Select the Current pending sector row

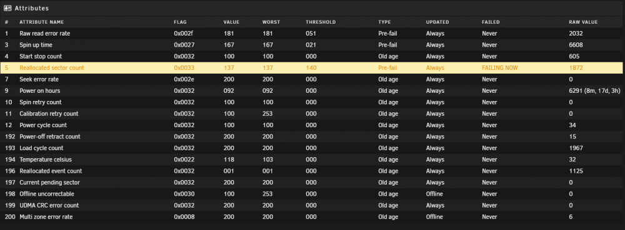pyautogui.click(x=312, y=183)
